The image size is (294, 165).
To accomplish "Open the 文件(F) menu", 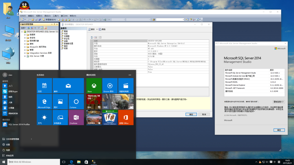I will tap(23, 16).
